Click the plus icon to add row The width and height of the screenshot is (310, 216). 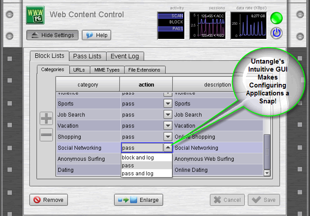[46, 118]
